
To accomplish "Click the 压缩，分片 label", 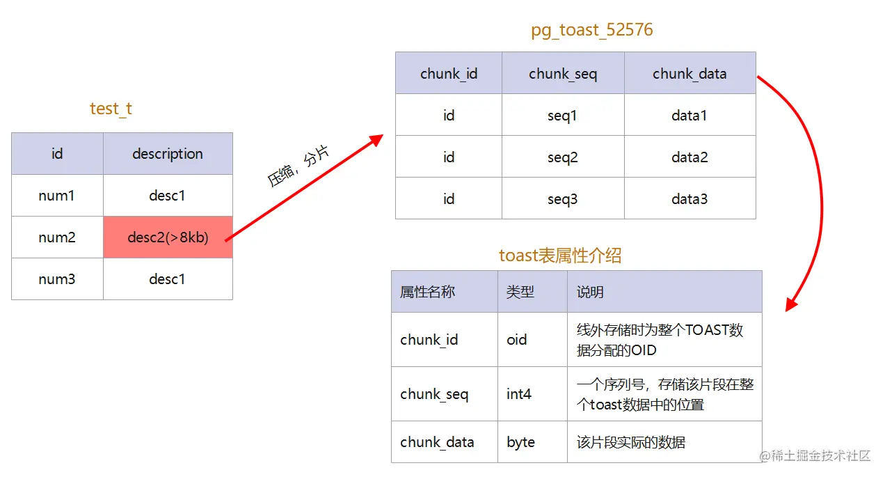I will (x=298, y=166).
